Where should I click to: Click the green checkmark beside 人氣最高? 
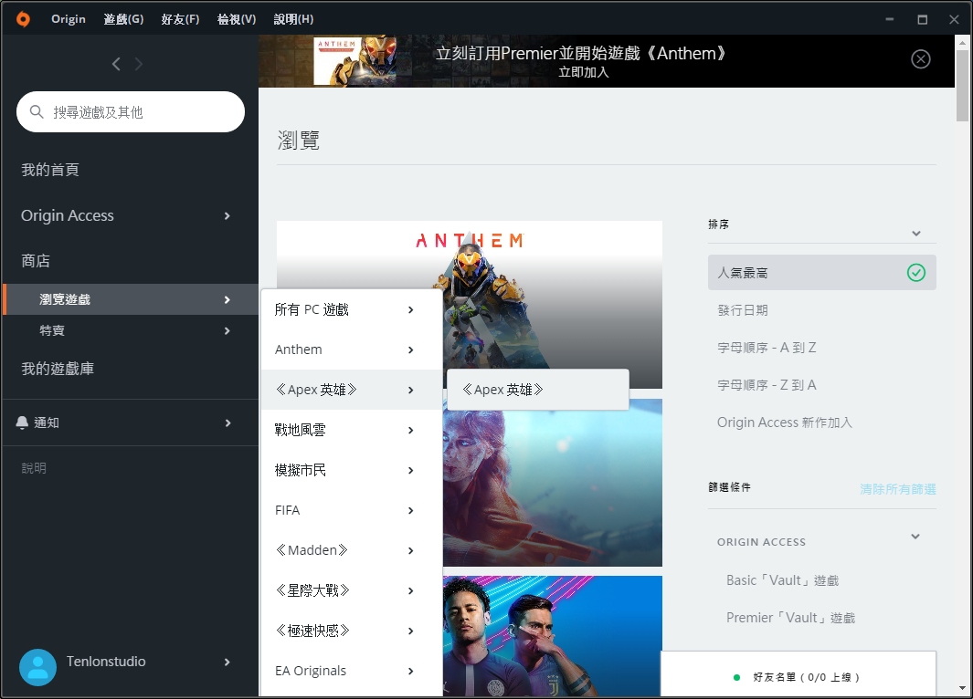click(x=916, y=273)
